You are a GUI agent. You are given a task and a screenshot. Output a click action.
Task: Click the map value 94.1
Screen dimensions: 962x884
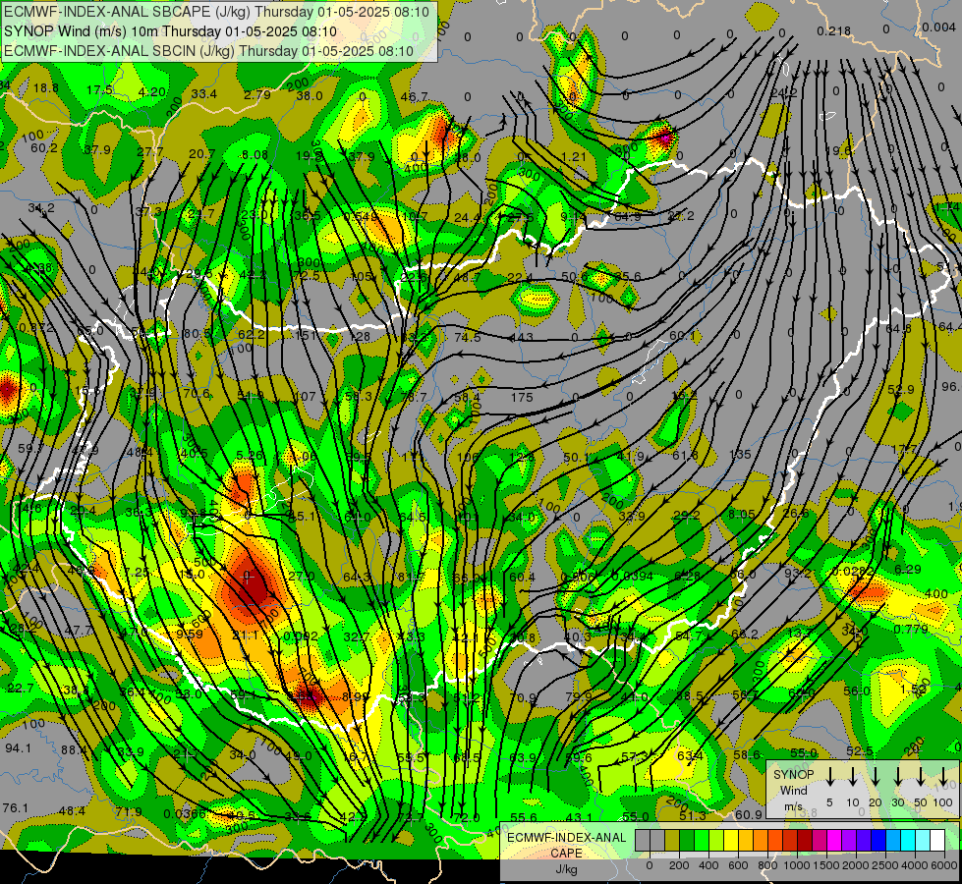pos(18,747)
